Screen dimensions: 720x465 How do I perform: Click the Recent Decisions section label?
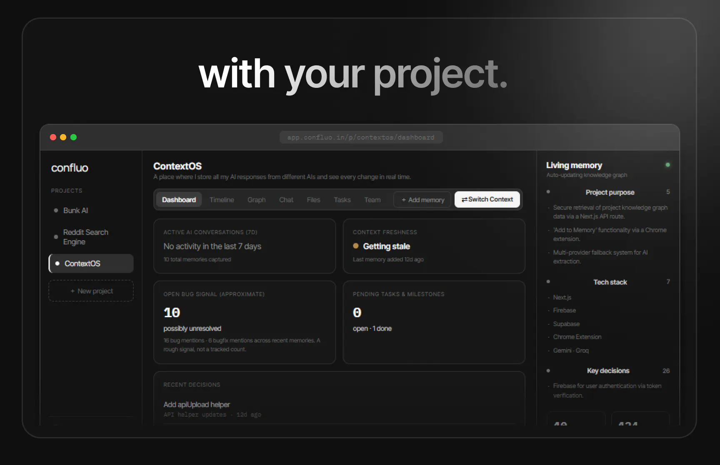coord(192,385)
